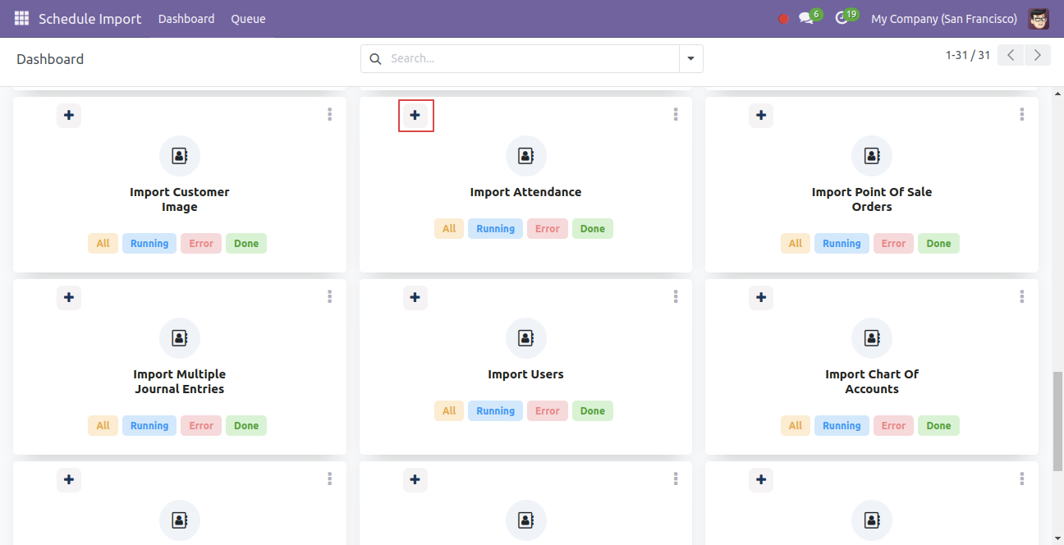
Task: Click contact book icon on Import Point Of Sale Orders
Action: coord(872,156)
